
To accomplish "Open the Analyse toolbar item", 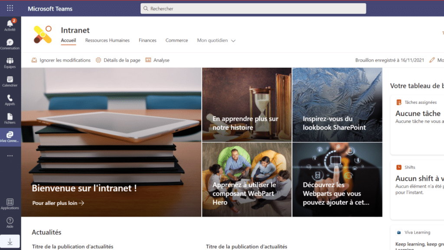I will (157, 60).
